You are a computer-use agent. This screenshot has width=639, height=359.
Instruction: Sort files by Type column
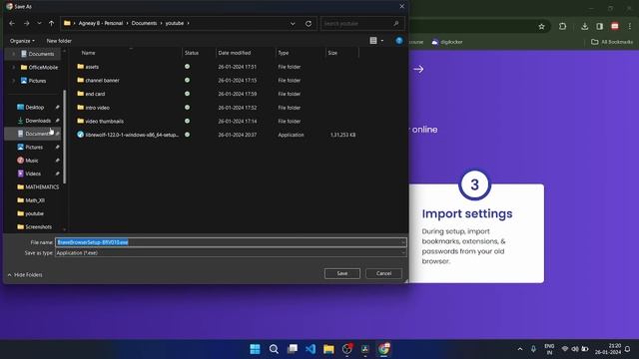click(x=284, y=53)
